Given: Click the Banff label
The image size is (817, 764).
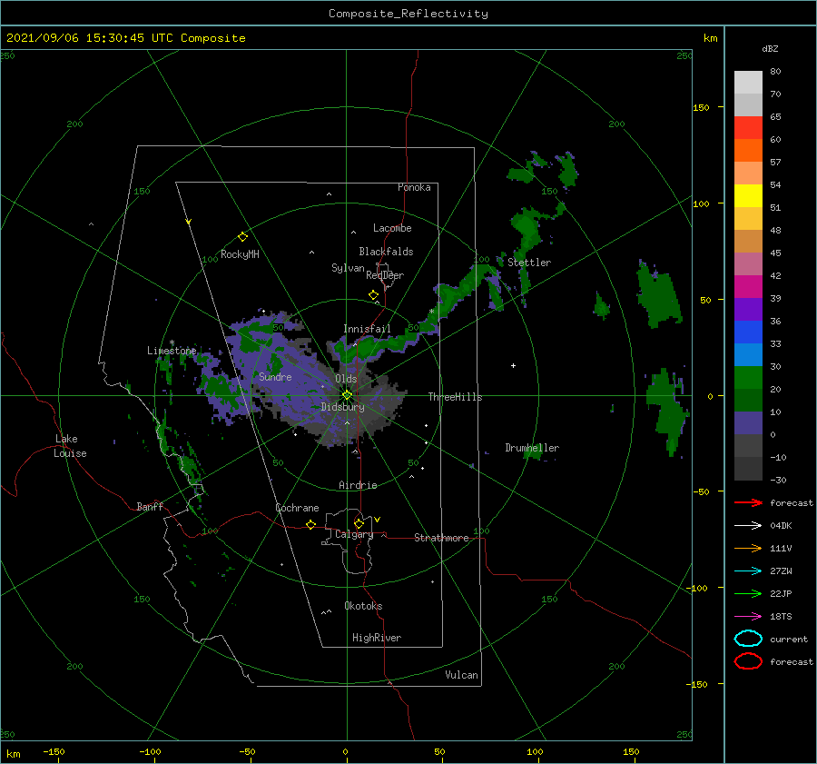Looking at the screenshot, I should click(150, 506).
